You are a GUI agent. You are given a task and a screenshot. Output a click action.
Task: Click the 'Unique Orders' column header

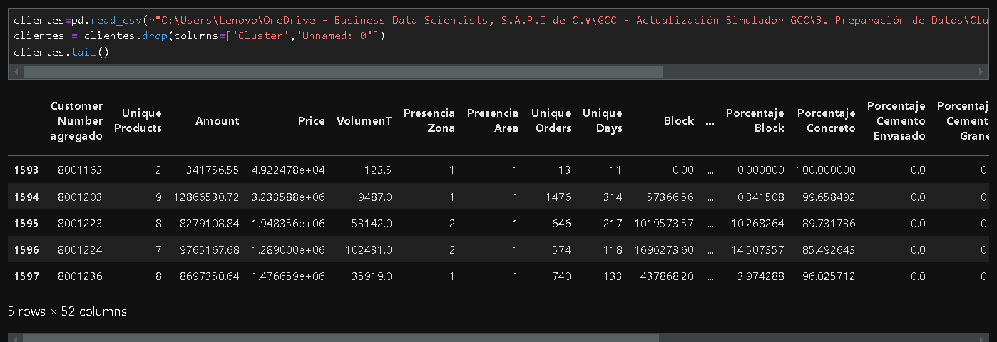(551, 121)
